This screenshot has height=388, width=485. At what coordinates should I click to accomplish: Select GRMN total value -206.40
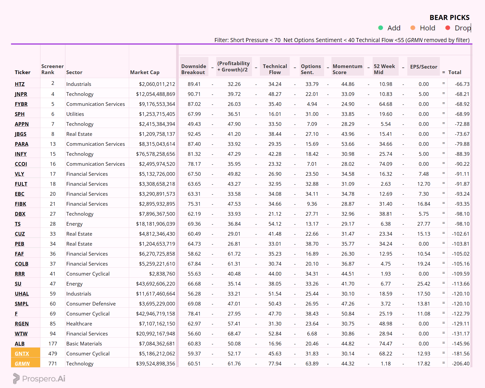(461, 364)
